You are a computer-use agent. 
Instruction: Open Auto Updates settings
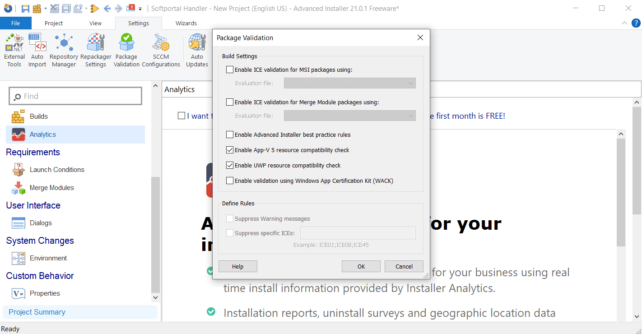pos(197,51)
